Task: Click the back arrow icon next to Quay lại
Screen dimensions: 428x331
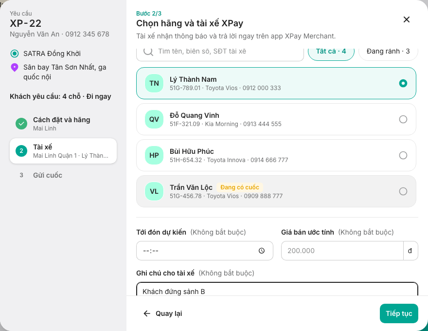Action: click(147, 313)
